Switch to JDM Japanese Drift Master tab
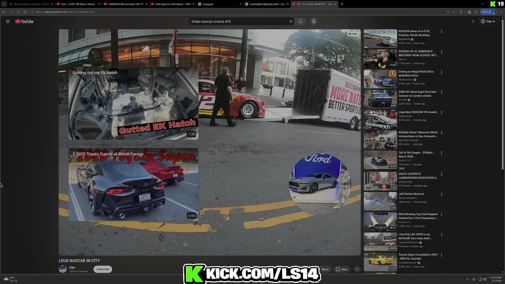This screenshot has width=505, height=284. tap(172, 4)
